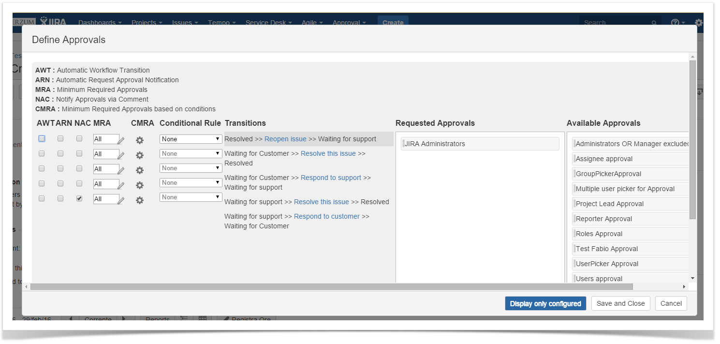Uncheck the NAC checkbox in fifth row
The height and width of the screenshot is (344, 720).
click(x=79, y=198)
